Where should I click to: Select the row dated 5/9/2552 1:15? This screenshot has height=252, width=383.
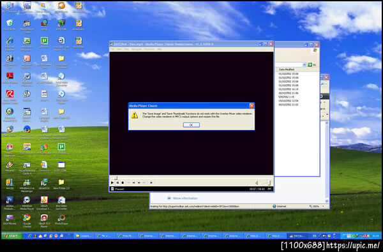pos(287,97)
